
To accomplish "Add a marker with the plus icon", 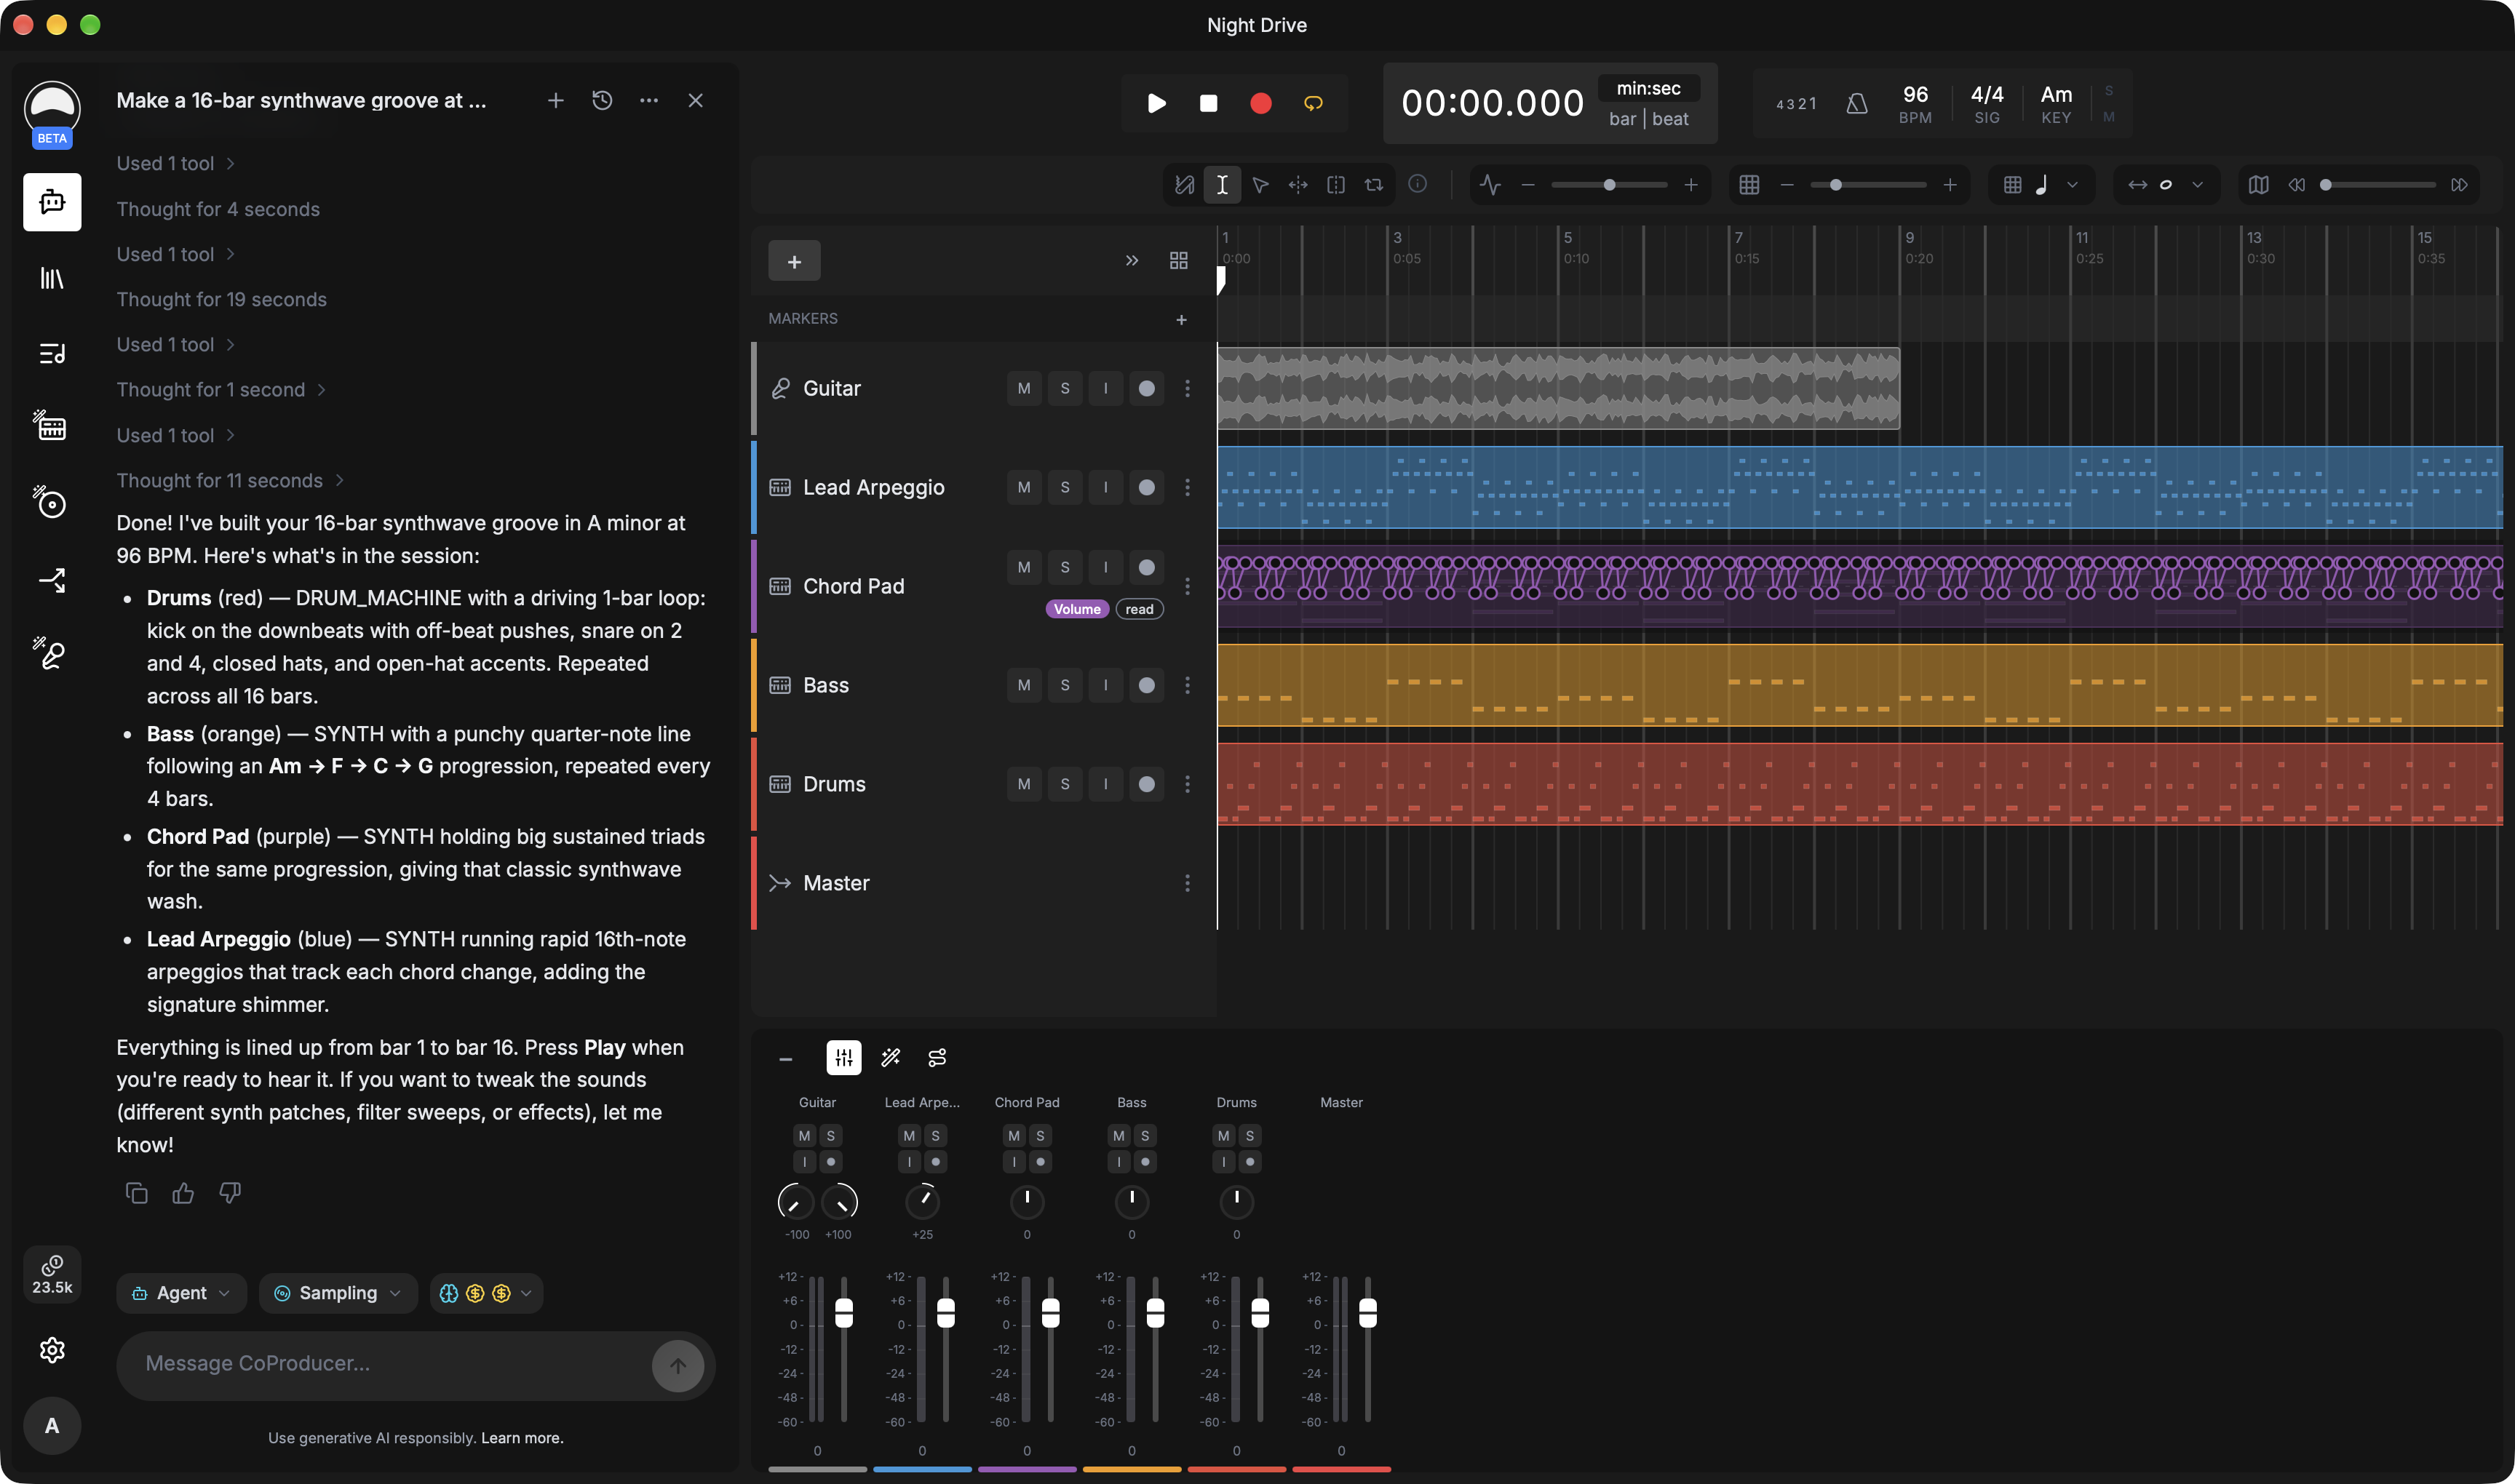I will click(1182, 319).
